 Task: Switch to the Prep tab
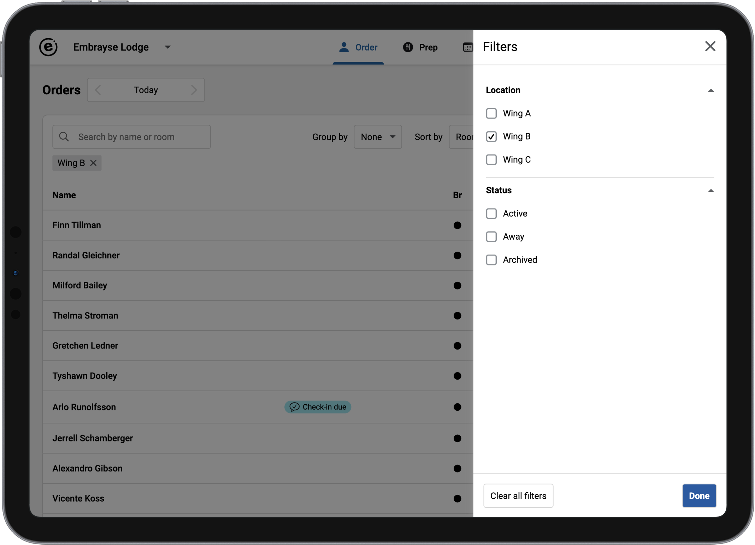tap(420, 47)
